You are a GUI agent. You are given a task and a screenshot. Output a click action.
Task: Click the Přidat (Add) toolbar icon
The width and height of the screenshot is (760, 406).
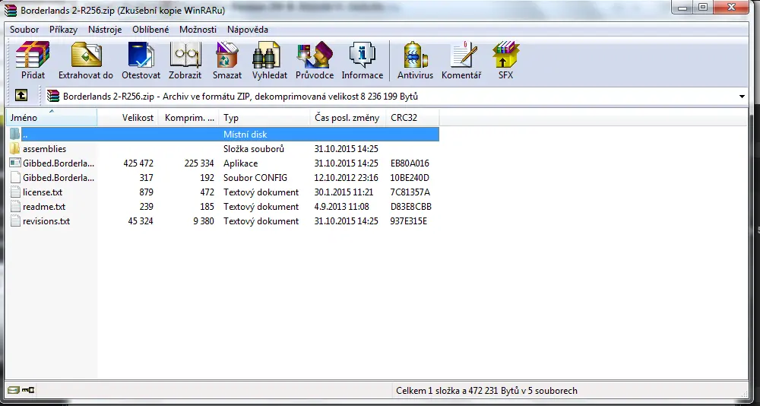tap(33, 60)
